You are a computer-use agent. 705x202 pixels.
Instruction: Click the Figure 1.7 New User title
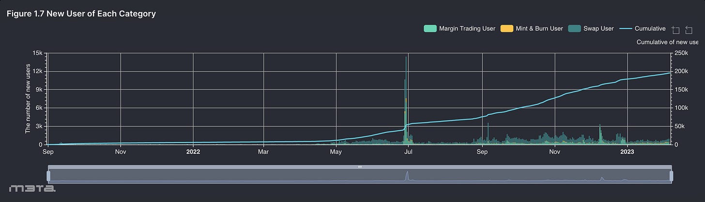click(81, 13)
